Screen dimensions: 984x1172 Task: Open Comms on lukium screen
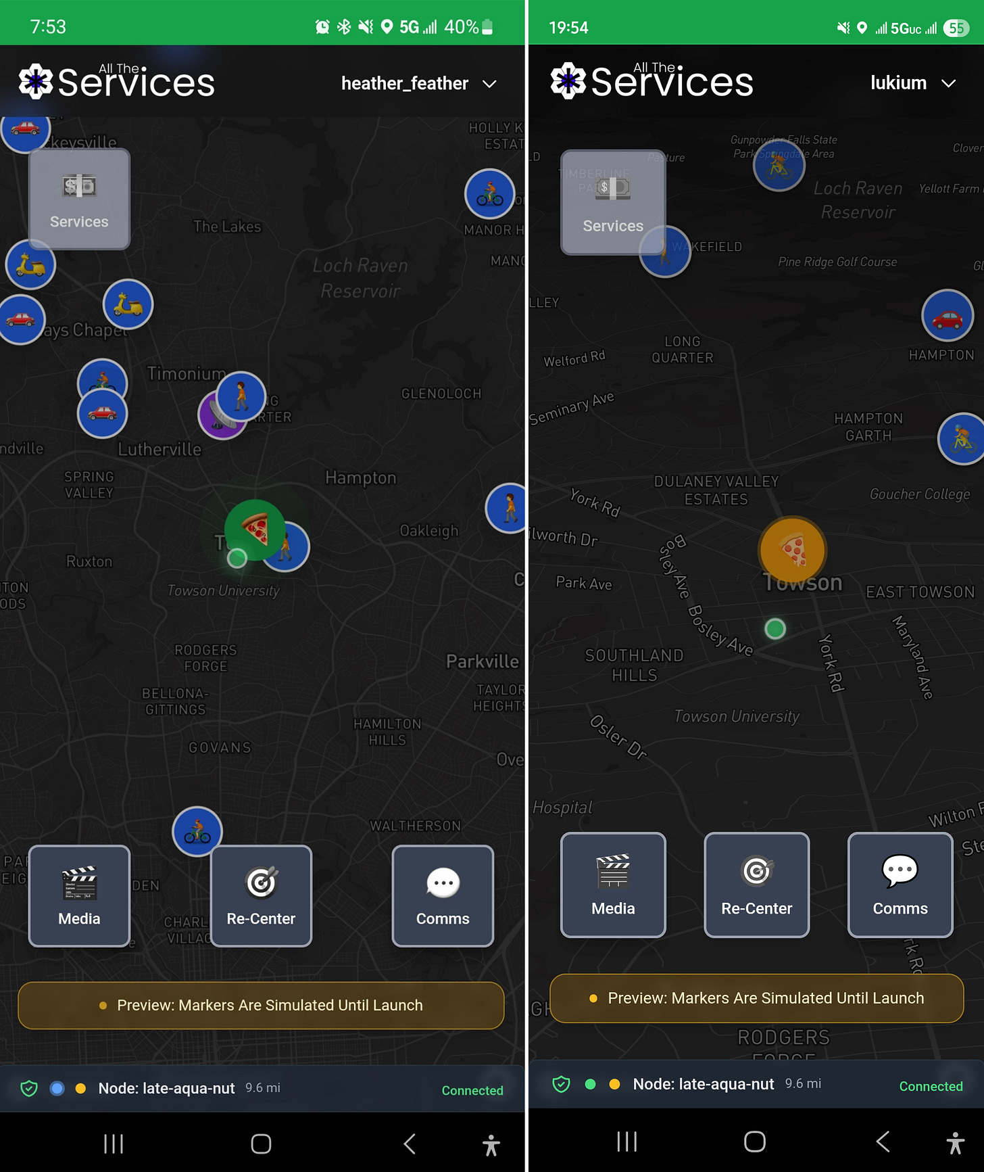coord(900,885)
